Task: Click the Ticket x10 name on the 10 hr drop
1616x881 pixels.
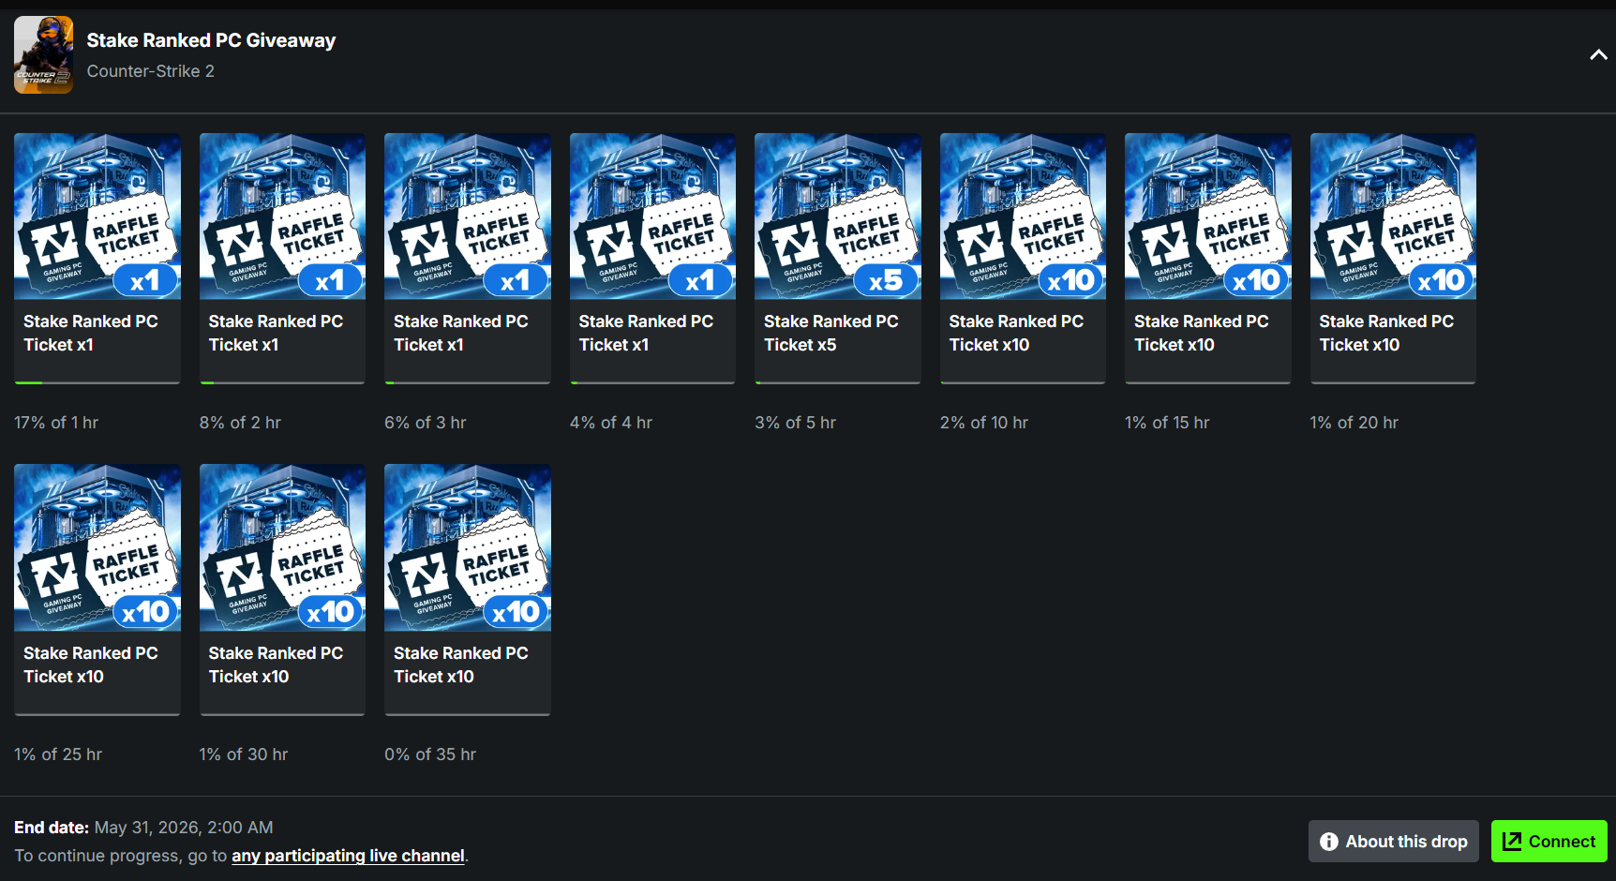Action: [x=1016, y=333]
